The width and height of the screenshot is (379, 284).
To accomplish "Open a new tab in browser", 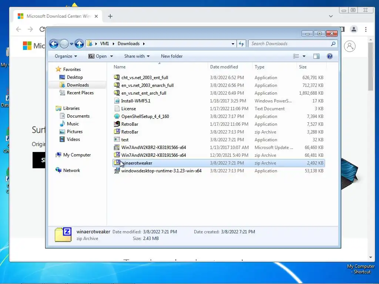I will (x=110, y=16).
